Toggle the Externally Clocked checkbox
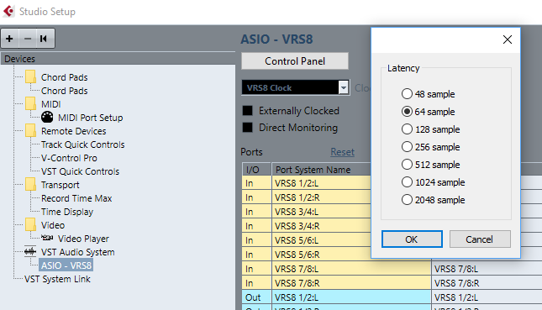The image size is (542, 310). click(248, 111)
